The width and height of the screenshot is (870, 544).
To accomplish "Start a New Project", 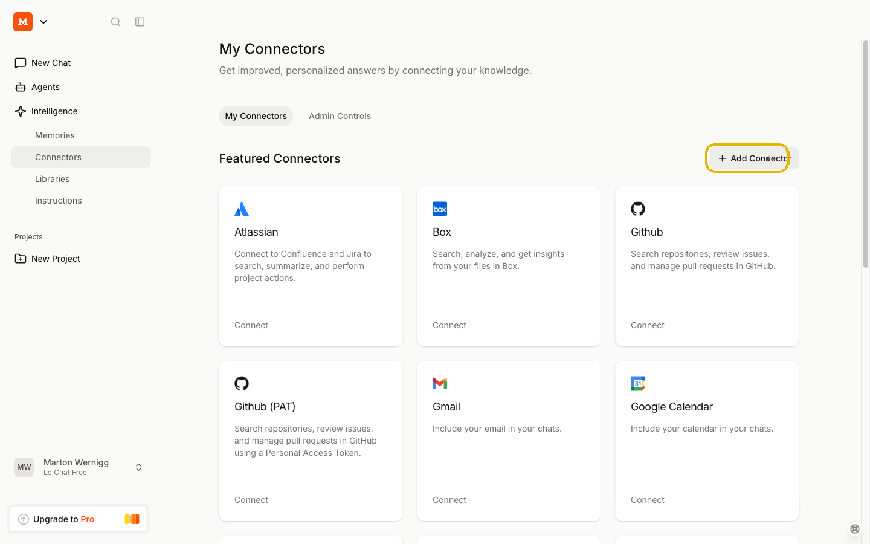I will 56,259.
